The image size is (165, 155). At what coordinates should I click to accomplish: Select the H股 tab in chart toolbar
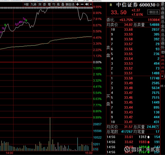(26, 4)
